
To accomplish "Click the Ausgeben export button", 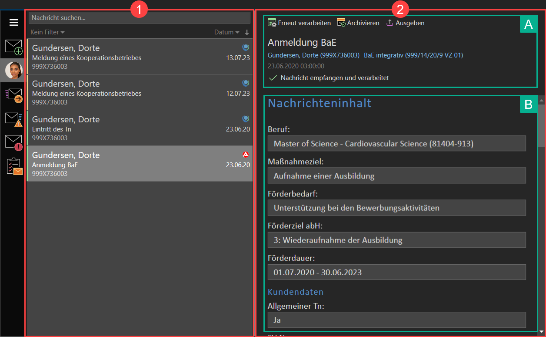I will (x=406, y=23).
